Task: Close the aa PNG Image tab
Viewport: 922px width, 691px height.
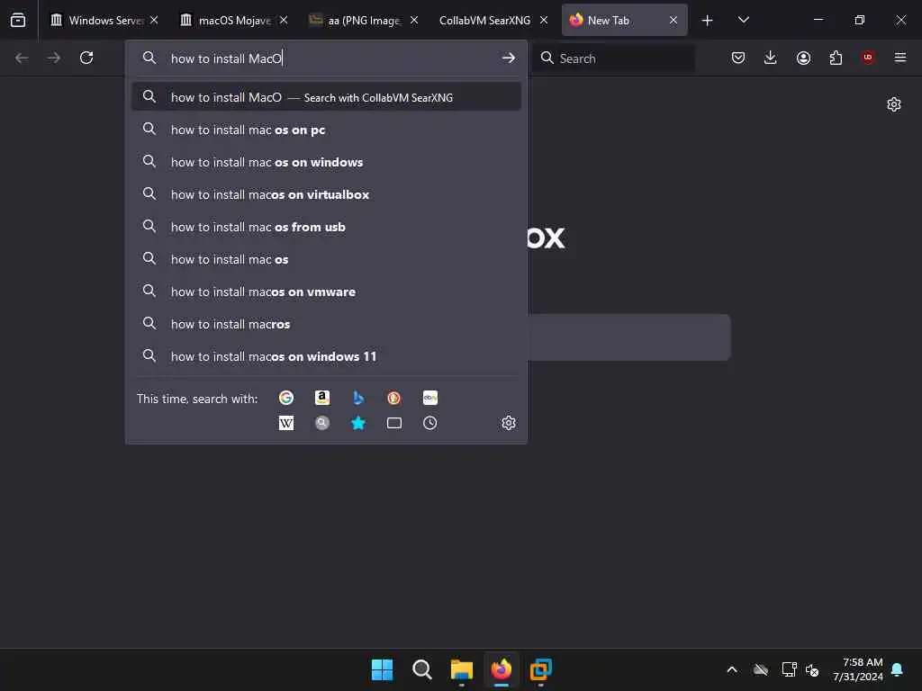Action: pos(414,20)
